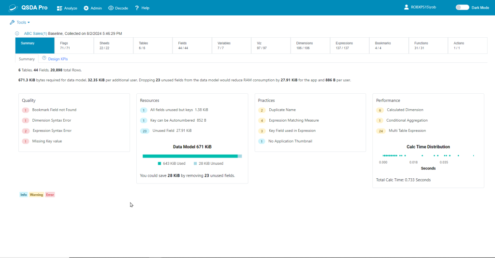Switch to the Bookmarks tab

(389, 45)
